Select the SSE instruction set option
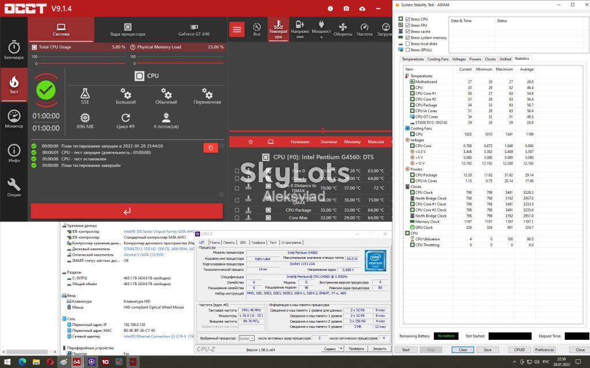 [x=85, y=96]
